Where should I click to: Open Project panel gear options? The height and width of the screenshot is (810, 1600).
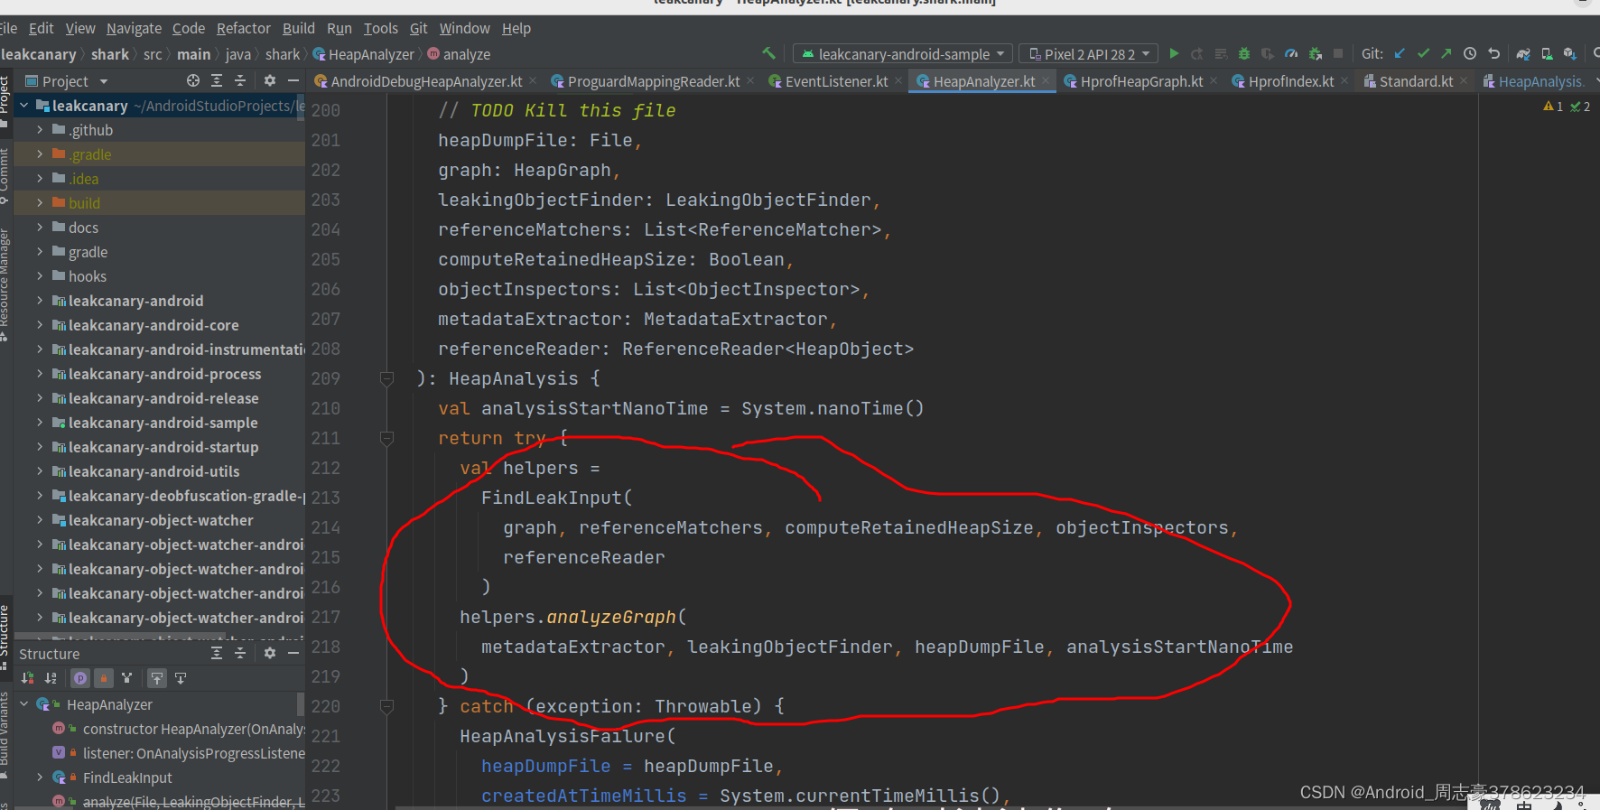coord(269,81)
